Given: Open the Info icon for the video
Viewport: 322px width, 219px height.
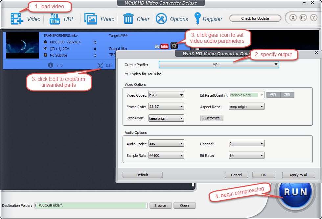Looking at the screenshot, I should [x=51, y=65].
